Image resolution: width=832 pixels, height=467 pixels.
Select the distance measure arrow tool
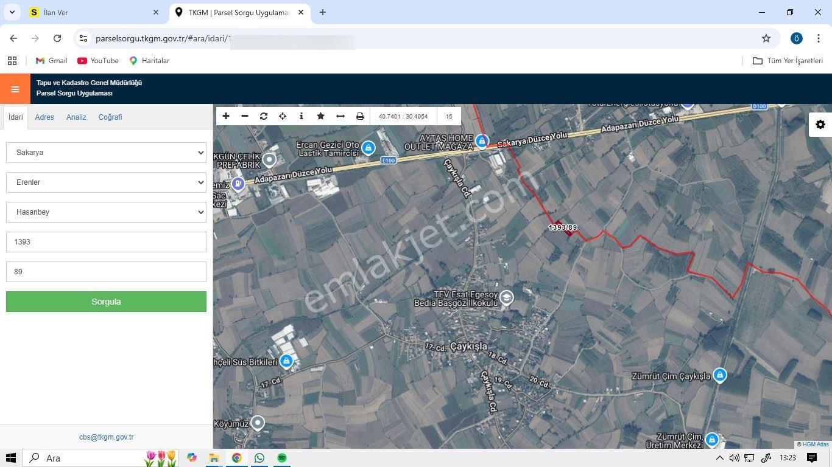(x=340, y=116)
